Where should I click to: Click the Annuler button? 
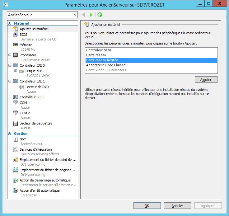(177, 206)
